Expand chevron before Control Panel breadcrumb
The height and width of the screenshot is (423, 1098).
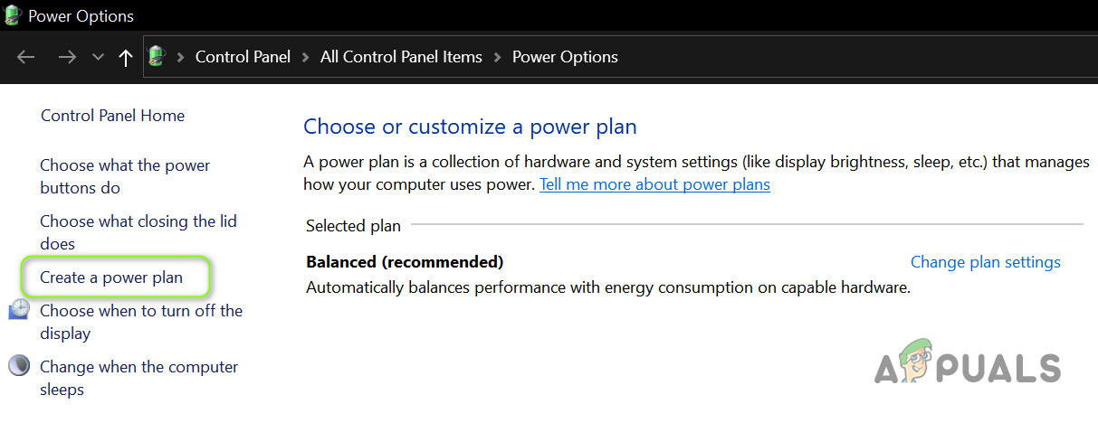pos(180,57)
